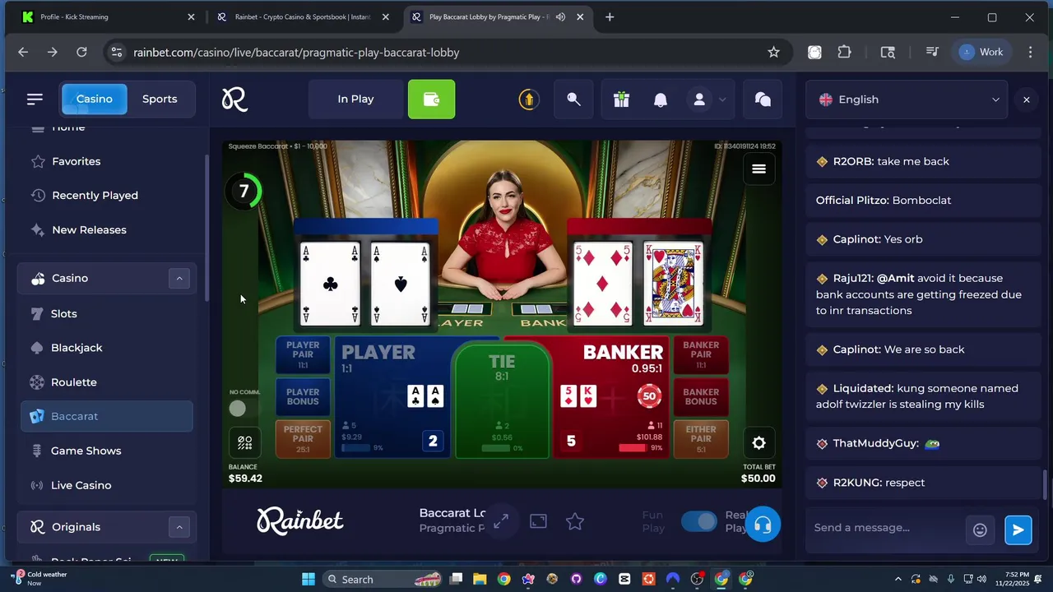Click the Rainbet R logo

tap(234, 99)
